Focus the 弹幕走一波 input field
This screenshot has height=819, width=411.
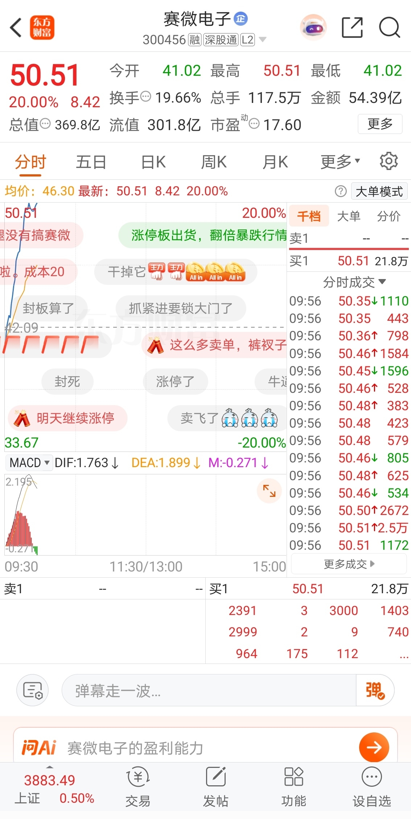pos(209,690)
